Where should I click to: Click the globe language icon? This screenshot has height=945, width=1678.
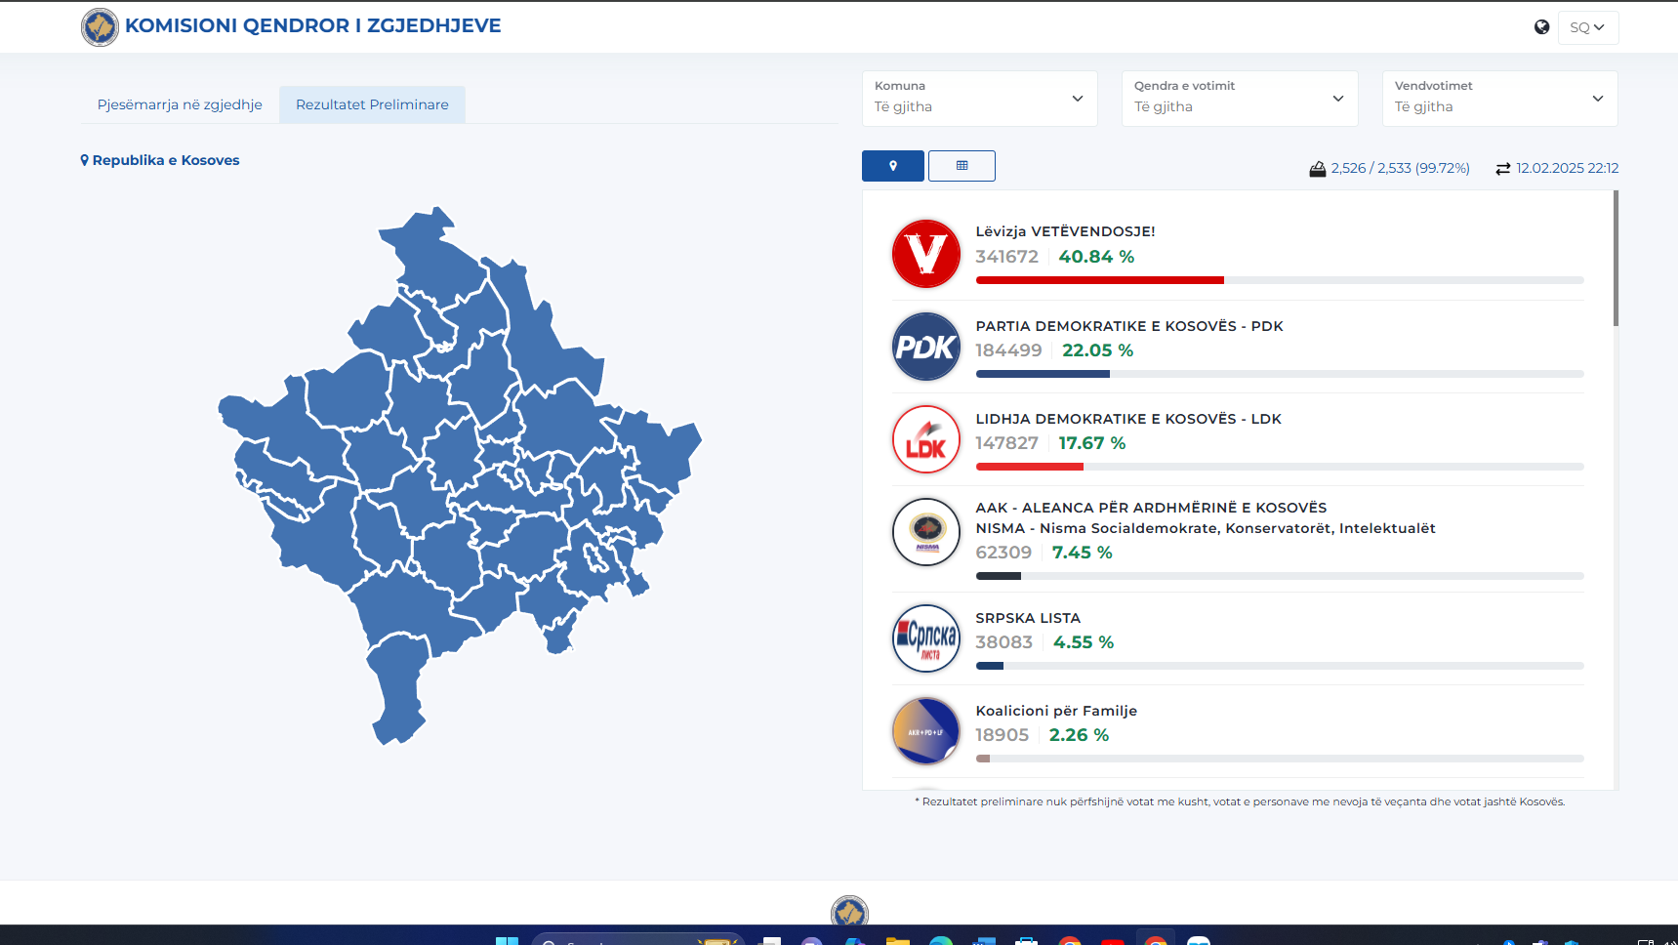tap(1541, 27)
